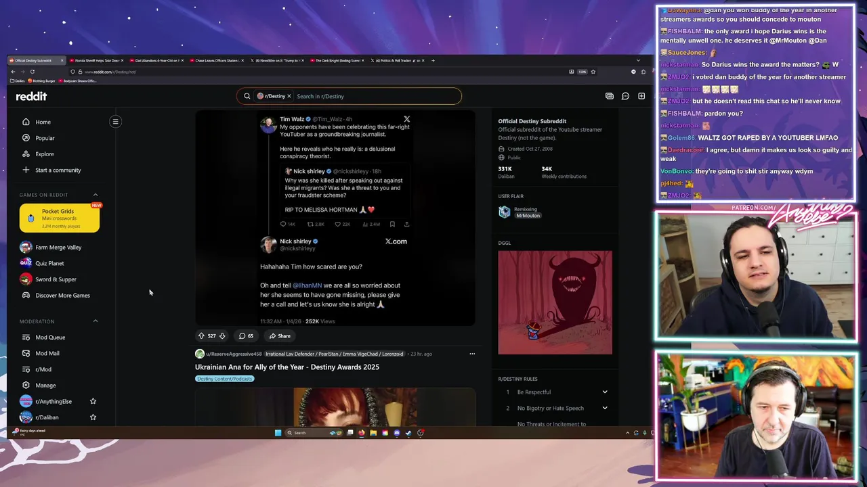Open Pocket Grids game card
This screenshot has width=867, height=487.
point(60,218)
